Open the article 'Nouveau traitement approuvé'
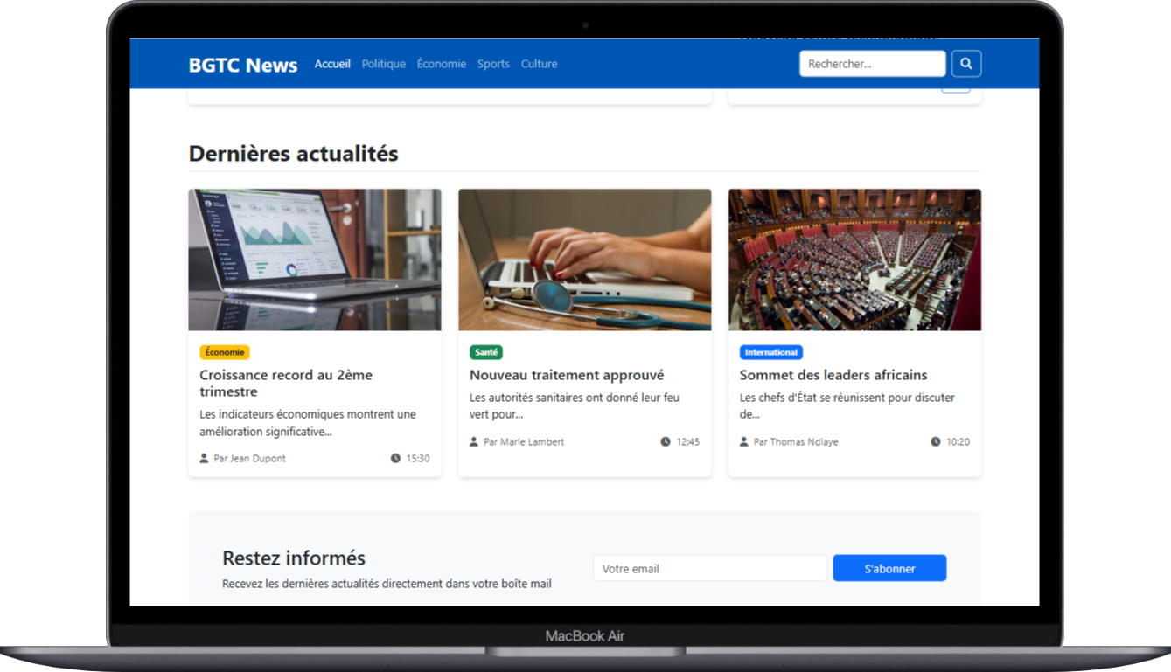This screenshot has width=1171, height=672. pyautogui.click(x=567, y=375)
